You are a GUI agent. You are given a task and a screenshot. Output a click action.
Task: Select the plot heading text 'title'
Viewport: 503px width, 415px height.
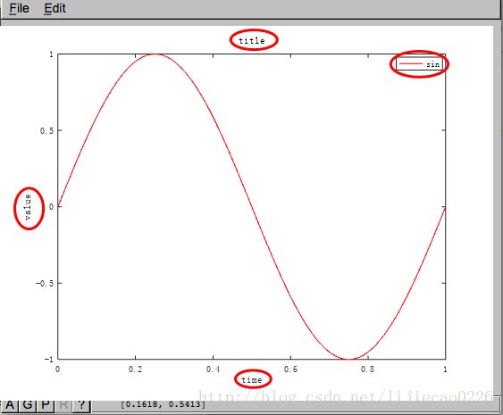252,41
